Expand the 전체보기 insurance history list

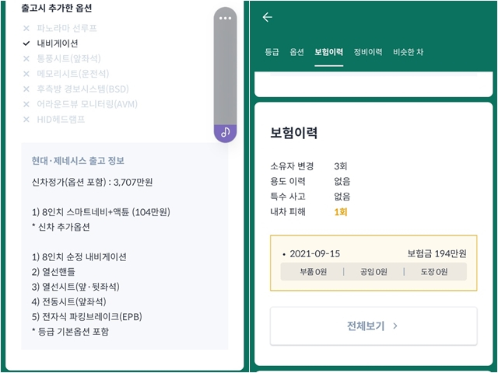[x=372, y=326]
